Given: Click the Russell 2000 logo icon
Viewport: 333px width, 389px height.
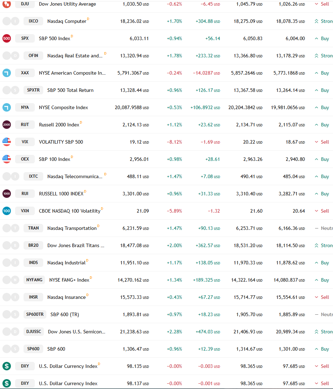Looking at the screenshot, I should coord(7,125).
